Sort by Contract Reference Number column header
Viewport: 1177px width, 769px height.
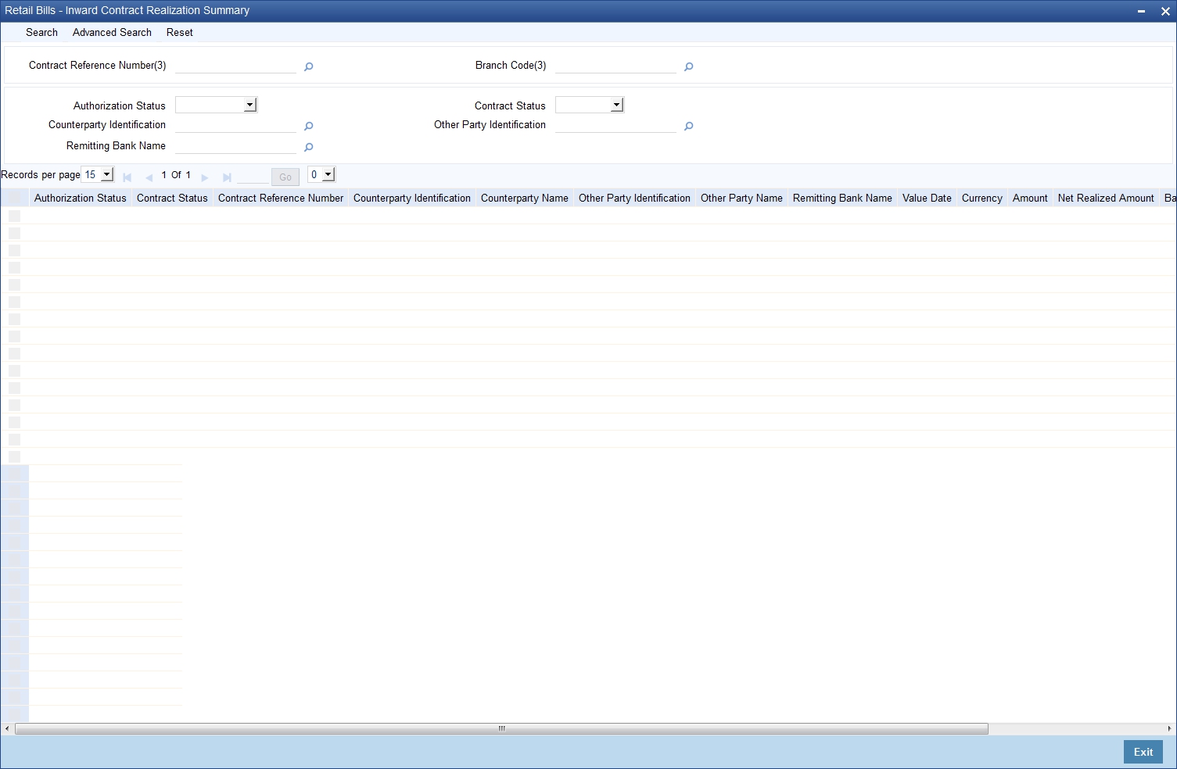point(281,199)
